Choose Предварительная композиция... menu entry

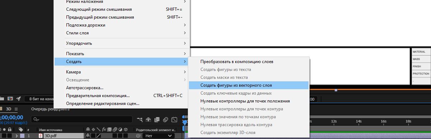[x=121, y=96]
